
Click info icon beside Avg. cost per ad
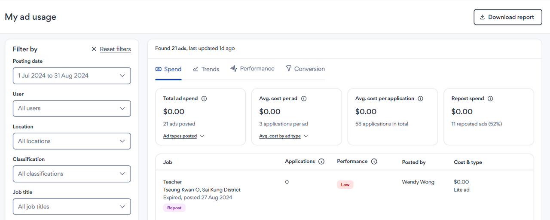pyautogui.click(x=304, y=98)
